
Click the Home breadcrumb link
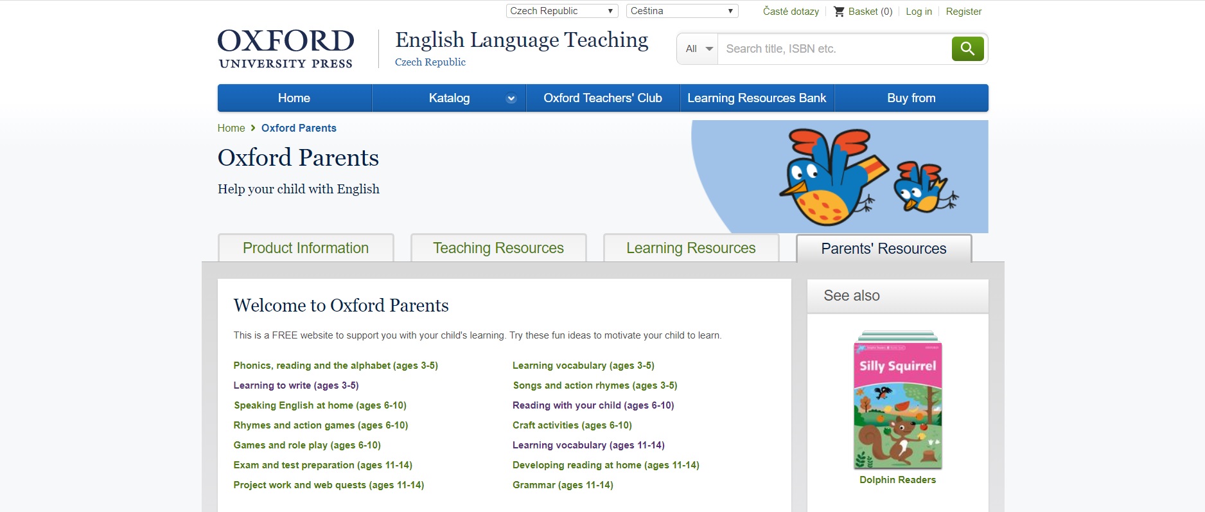[231, 128]
